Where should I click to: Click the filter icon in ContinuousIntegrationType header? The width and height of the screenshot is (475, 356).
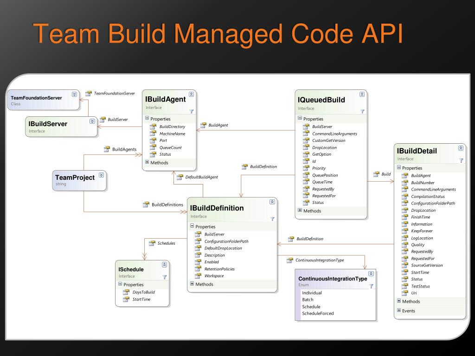point(371,286)
